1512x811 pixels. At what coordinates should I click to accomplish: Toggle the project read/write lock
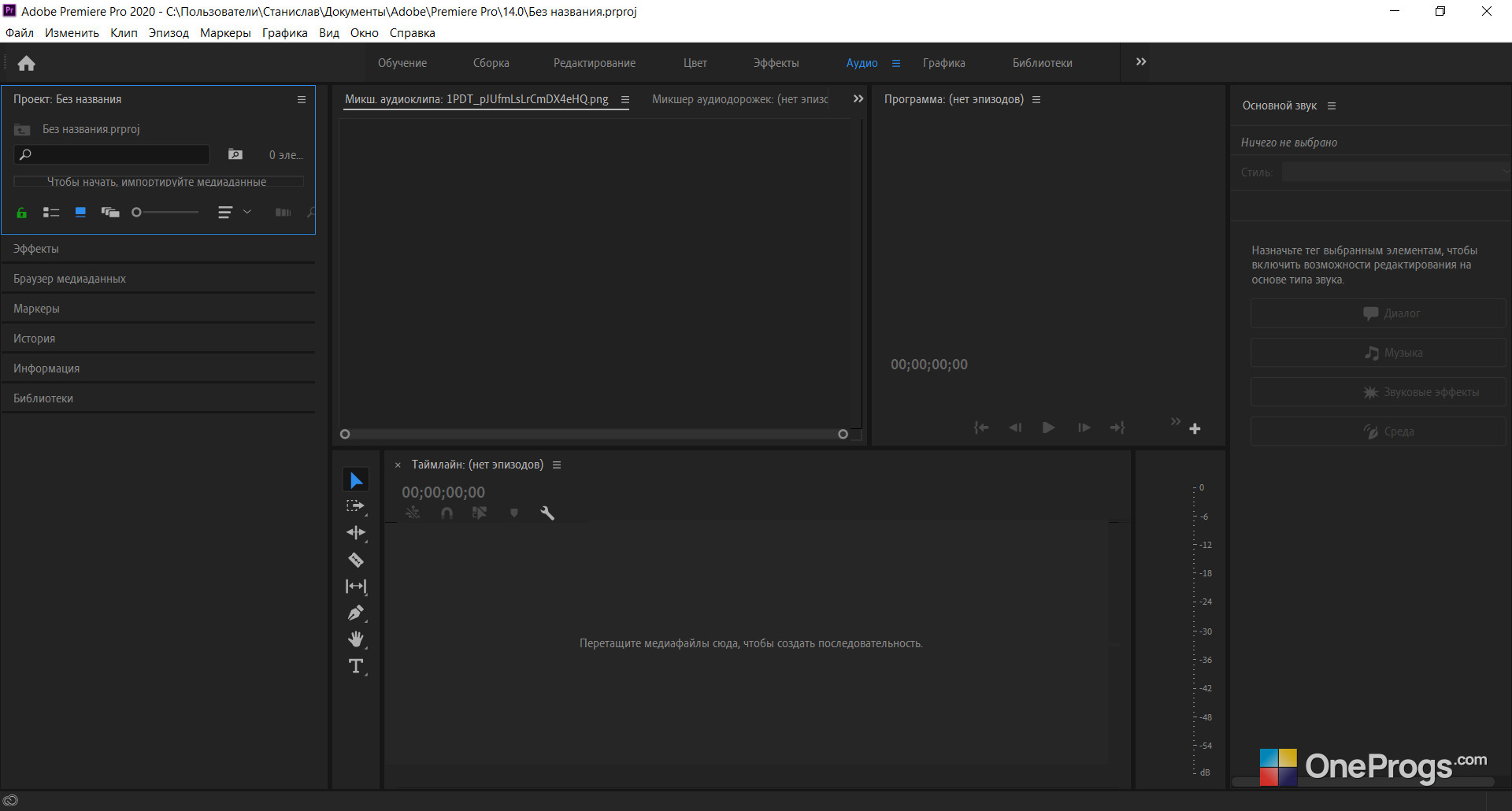point(21,213)
